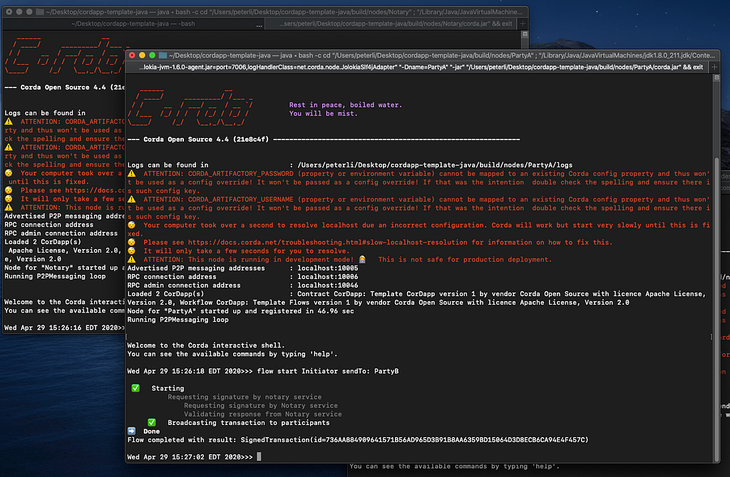The image size is (730, 477).
Task: Click the 'flow start Initiator sendTo: PartyB' command
Action: click(x=328, y=371)
